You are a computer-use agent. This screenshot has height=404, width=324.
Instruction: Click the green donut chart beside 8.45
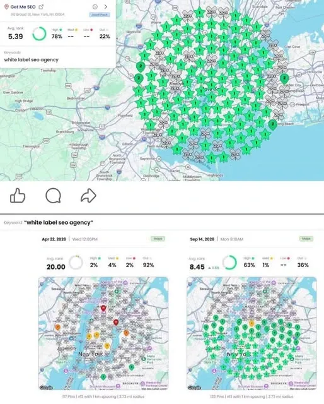coord(229,263)
